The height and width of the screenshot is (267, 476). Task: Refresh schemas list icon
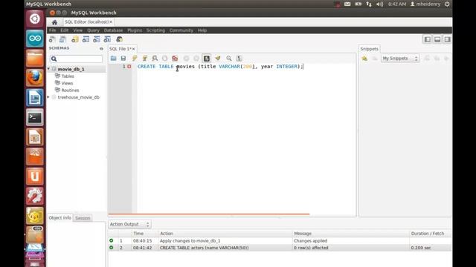click(x=101, y=48)
